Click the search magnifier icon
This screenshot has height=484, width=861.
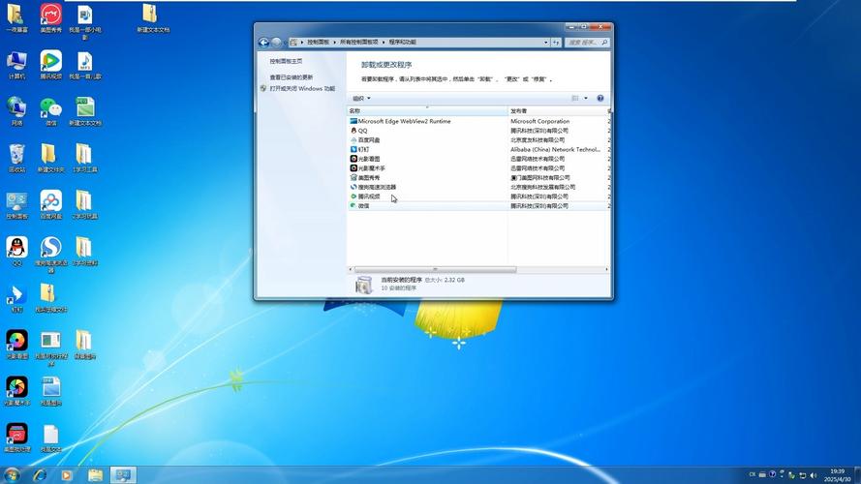(x=604, y=43)
